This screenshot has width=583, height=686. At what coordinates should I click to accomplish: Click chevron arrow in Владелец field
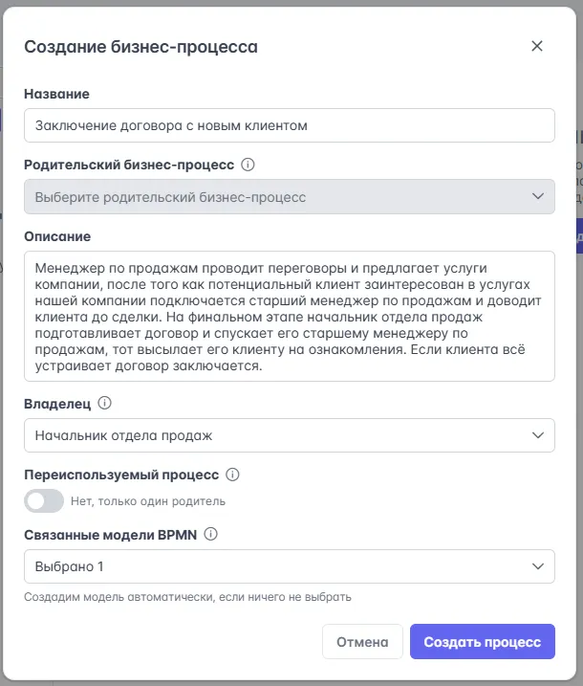pyautogui.click(x=535, y=436)
